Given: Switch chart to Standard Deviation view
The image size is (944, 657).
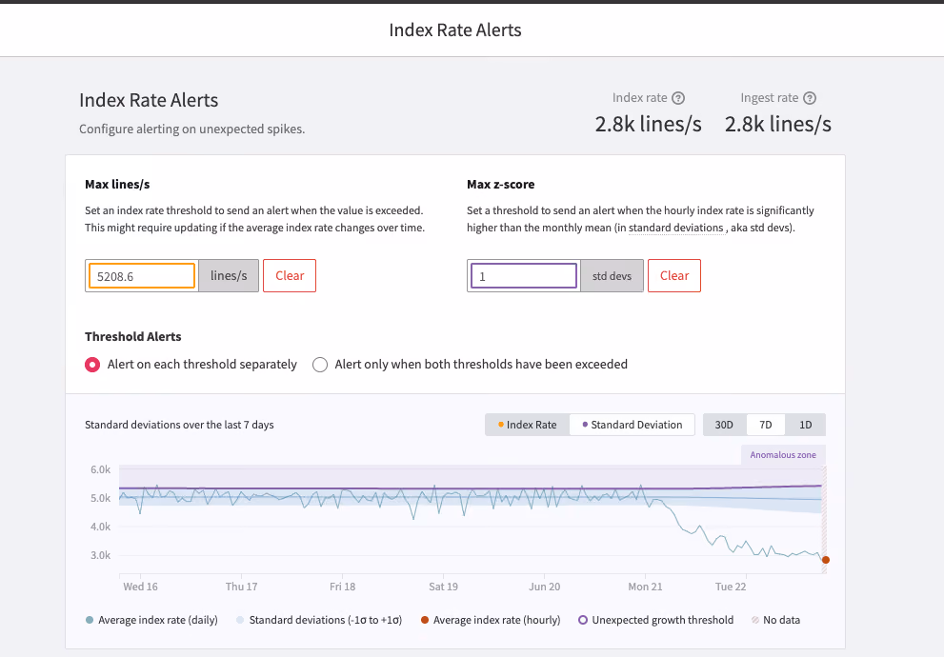Looking at the screenshot, I should [633, 425].
